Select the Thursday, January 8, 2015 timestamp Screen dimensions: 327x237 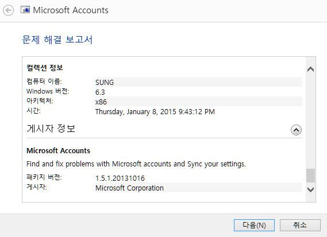155,112
